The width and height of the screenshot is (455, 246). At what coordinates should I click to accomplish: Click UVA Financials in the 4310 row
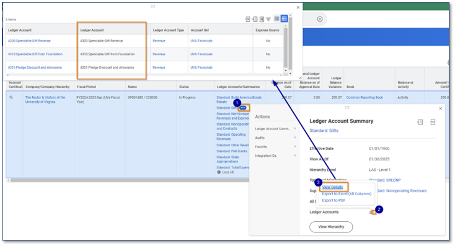pos(201,55)
